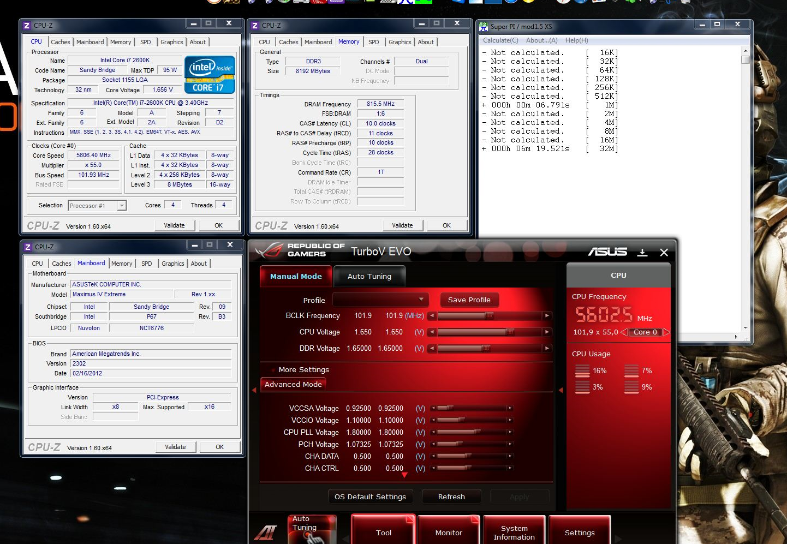787x544 pixels.
Task: Decrease CPU PLL Voltage with its left arrow
Action: tap(433, 432)
